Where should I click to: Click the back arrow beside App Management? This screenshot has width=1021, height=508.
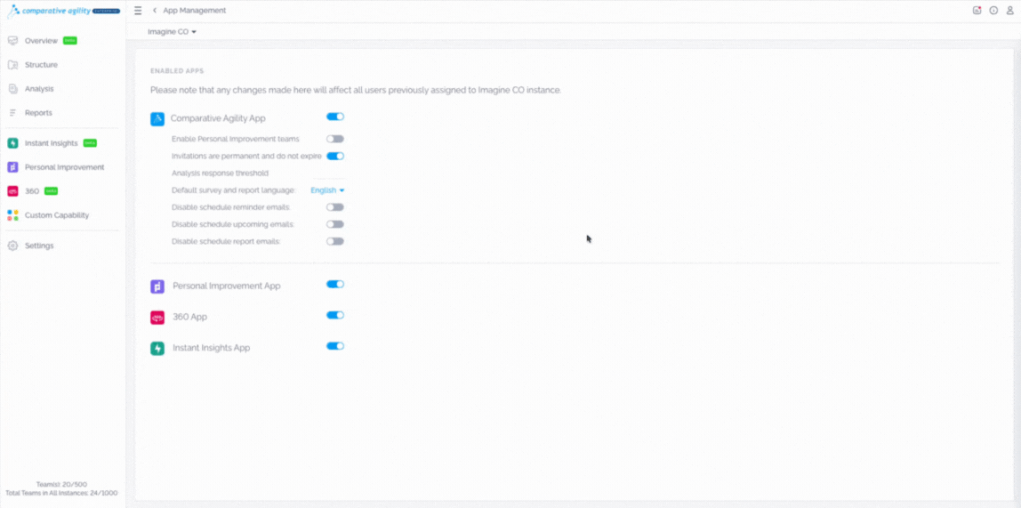pos(155,11)
